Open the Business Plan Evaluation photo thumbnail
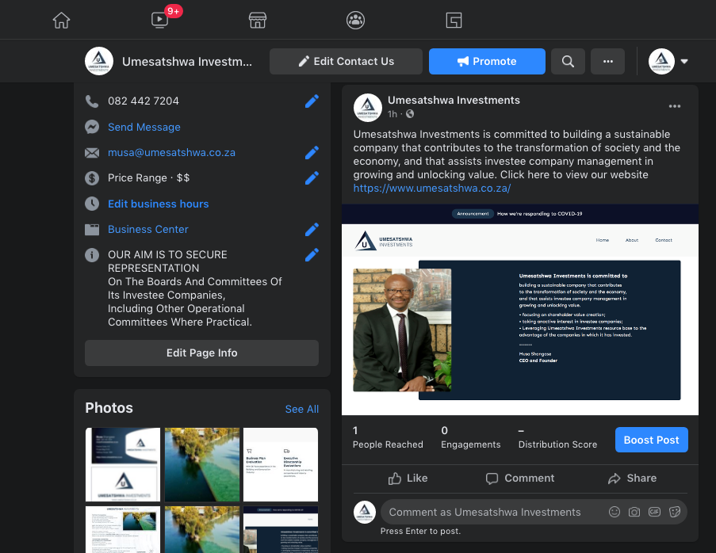The image size is (716, 553). click(x=281, y=464)
